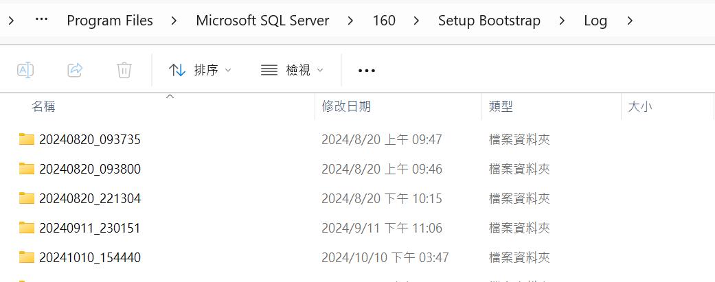Screen dimensions: 715x282
Task: Sort by 名稱 column header
Action: click(x=43, y=106)
